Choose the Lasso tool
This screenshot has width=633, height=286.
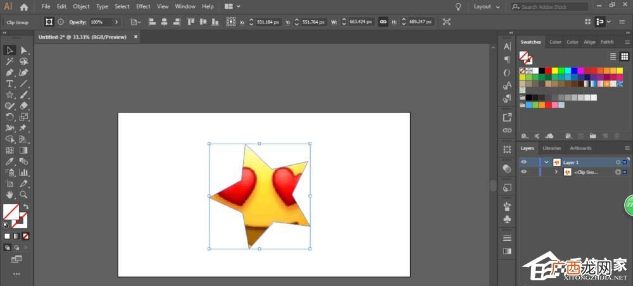(24, 61)
